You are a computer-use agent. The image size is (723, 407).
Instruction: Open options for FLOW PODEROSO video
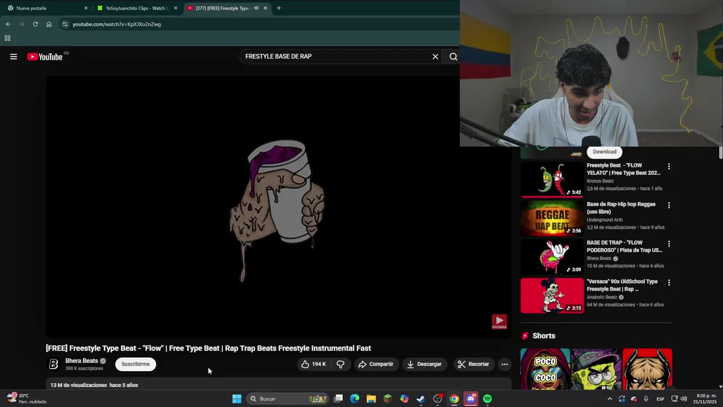pos(669,244)
